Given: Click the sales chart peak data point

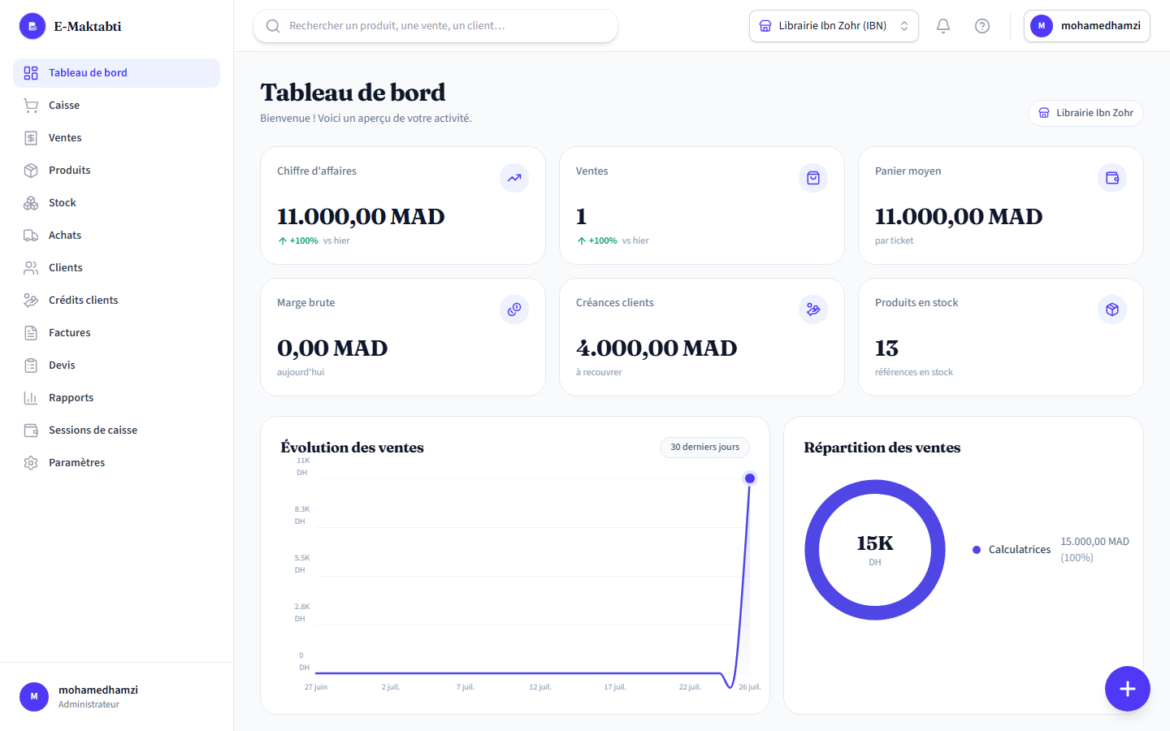Looking at the screenshot, I should 750,478.
